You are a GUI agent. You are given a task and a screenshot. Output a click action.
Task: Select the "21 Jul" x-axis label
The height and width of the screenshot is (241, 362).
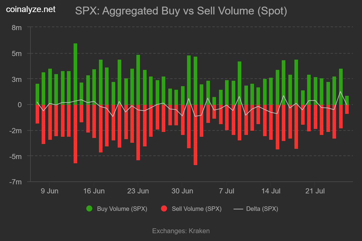click(315, 191)
